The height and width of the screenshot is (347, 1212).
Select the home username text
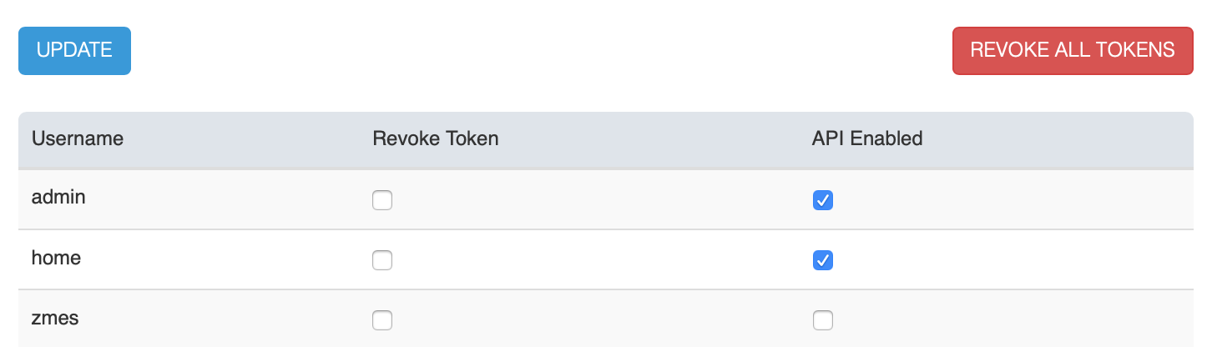(x=57, y=258)
